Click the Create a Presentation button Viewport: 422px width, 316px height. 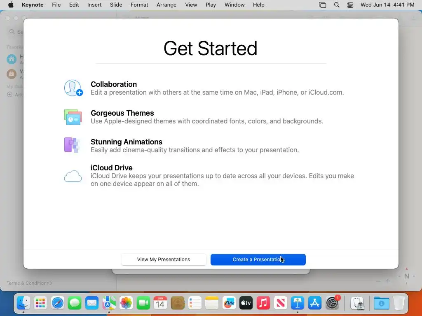[x=258, y=260]
